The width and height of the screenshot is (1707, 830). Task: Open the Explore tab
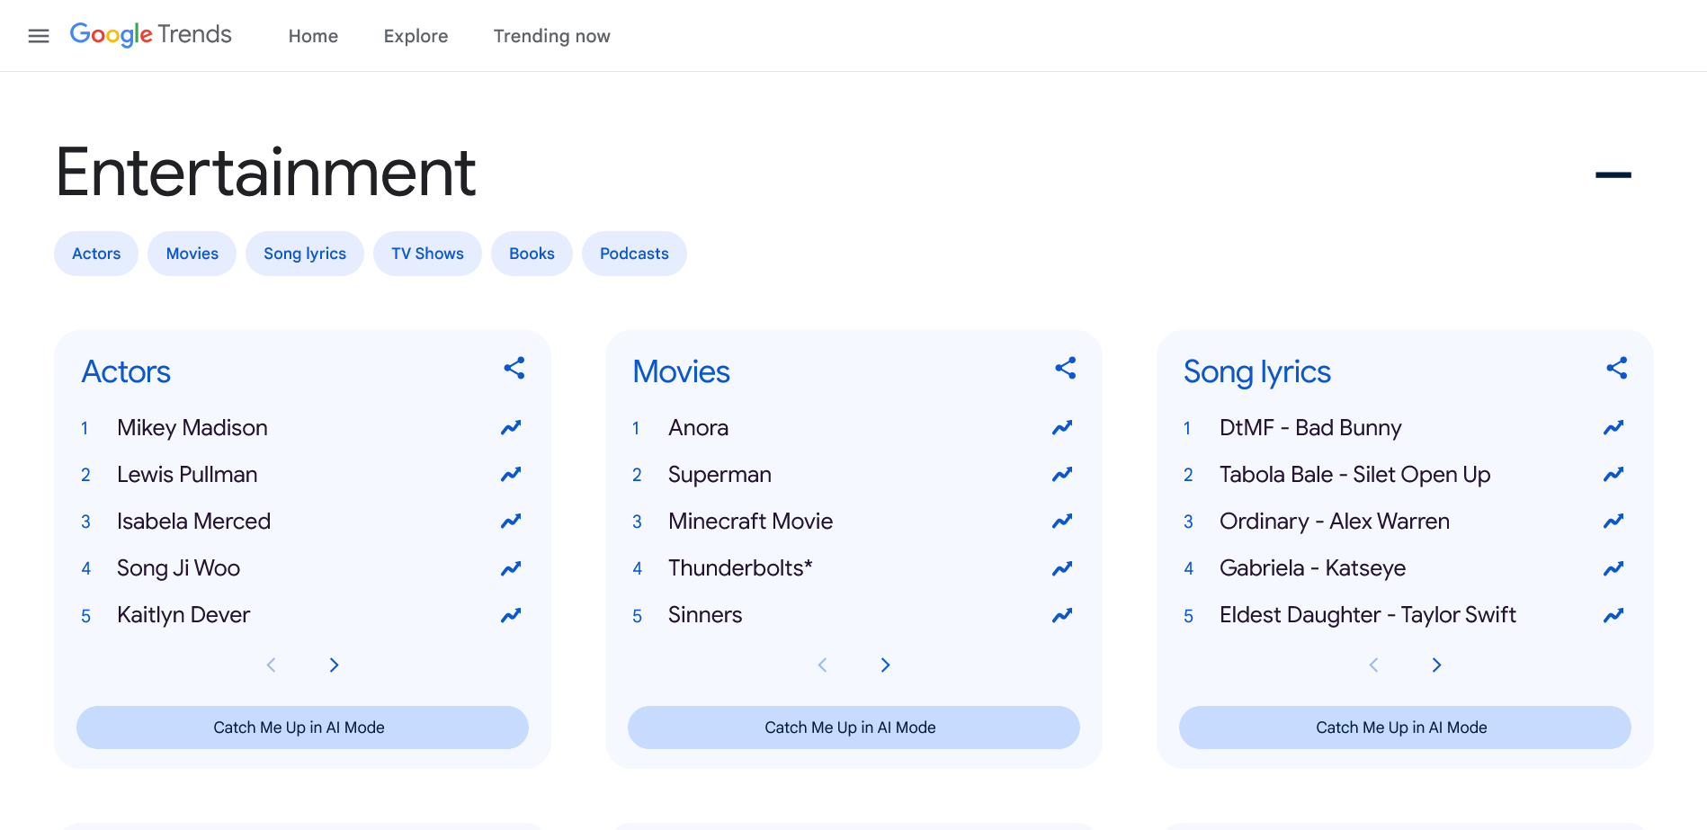point(416,36)
